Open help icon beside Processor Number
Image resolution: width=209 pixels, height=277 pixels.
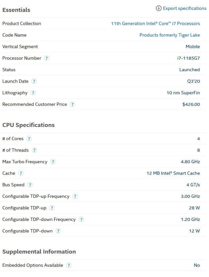47,58
